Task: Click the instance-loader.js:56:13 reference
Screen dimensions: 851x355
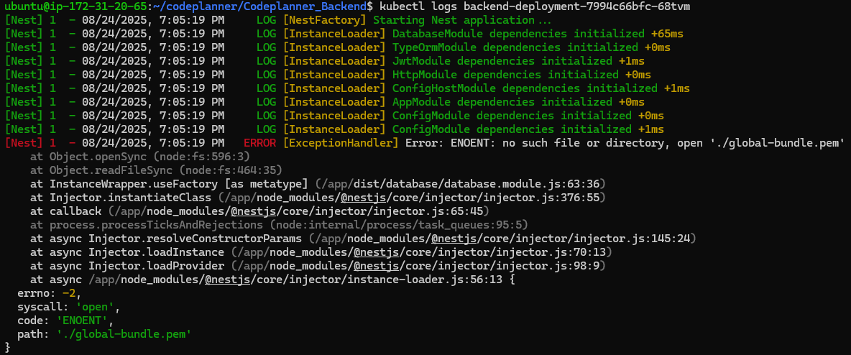Action: (x=425, y=278)
